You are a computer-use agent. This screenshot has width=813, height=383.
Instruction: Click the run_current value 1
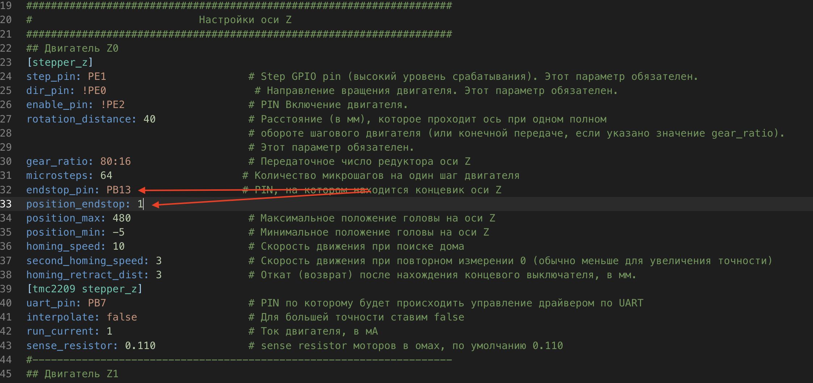109,331
